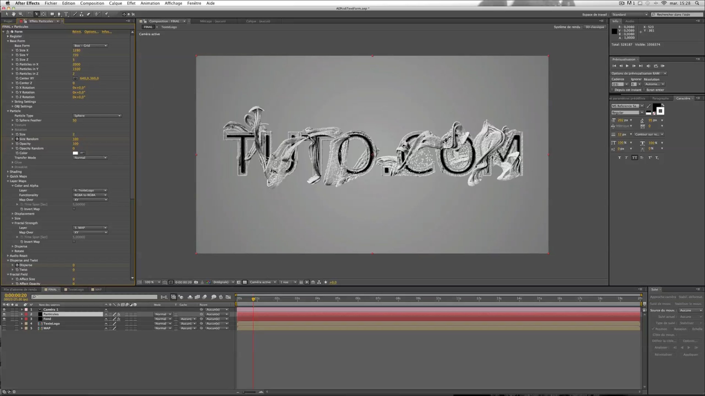Hide the Caméra 1 layer
Screen dimensions: 705x396
[4, 310]
